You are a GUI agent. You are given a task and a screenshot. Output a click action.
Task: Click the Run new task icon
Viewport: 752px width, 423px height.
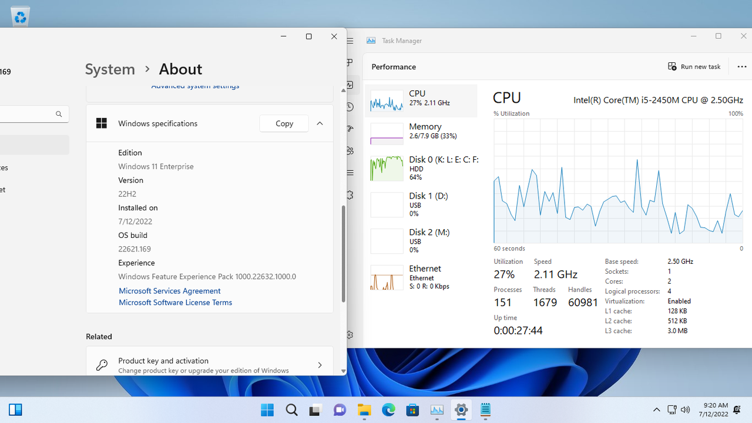(672, 66)
